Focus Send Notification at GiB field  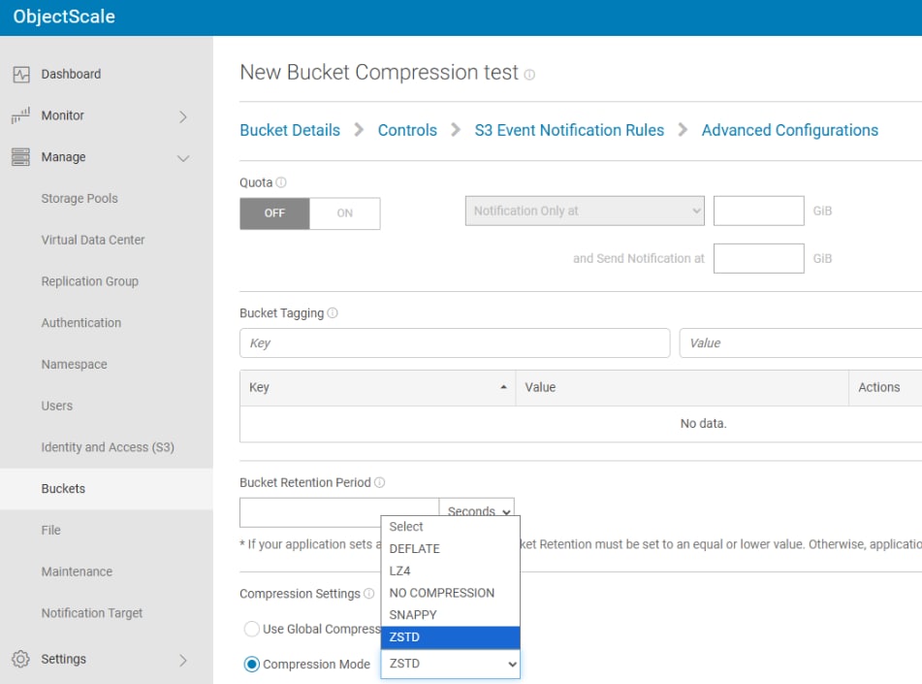coord(758,258)
